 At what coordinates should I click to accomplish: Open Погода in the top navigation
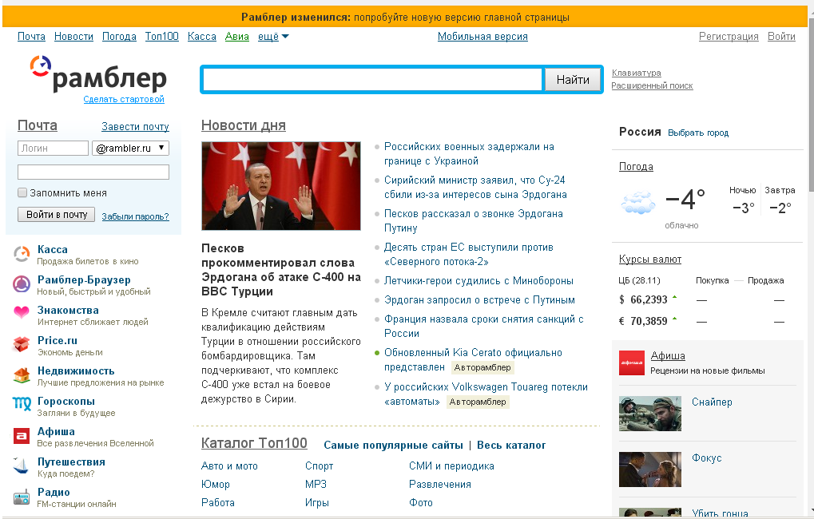coord(119,37)
